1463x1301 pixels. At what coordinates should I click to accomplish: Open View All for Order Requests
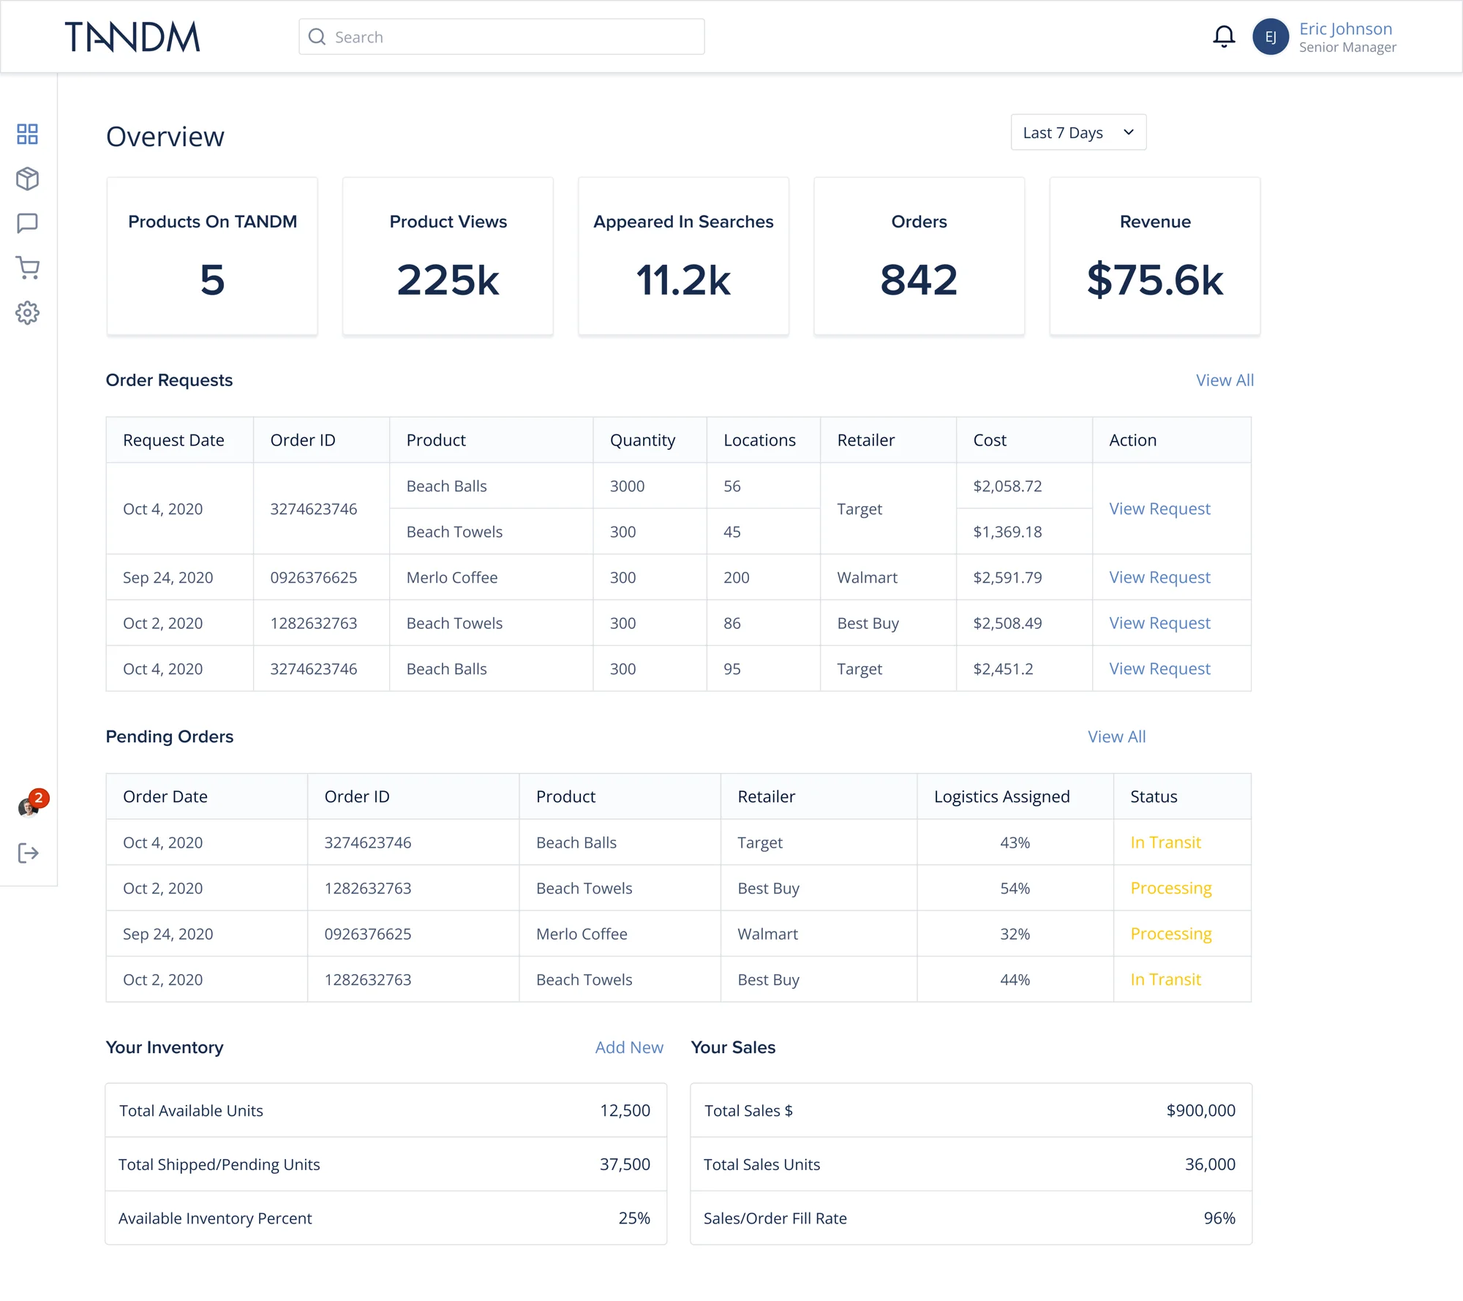1225,380
